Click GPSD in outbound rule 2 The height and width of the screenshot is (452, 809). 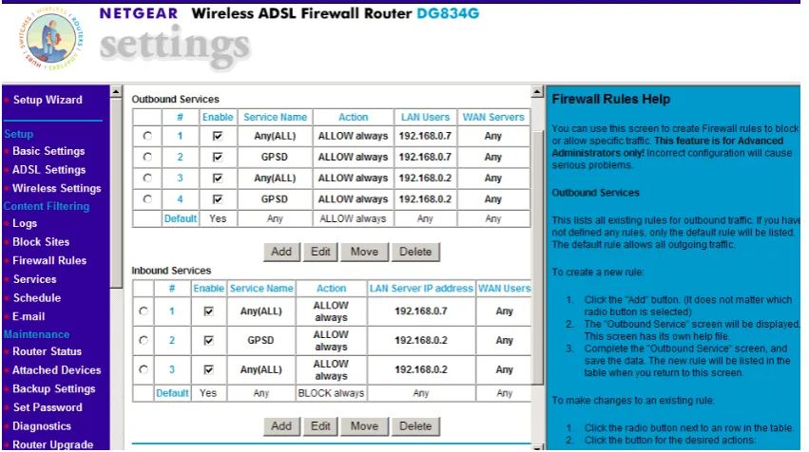[x=275, y=157]
